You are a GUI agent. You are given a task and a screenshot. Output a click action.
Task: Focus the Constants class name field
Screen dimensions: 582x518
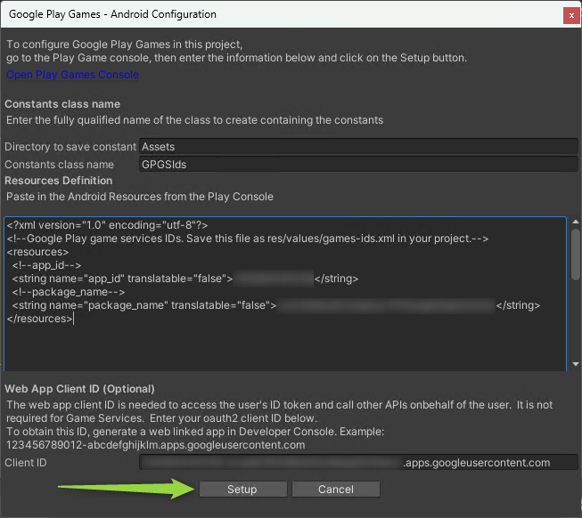(x=358, y=164)
